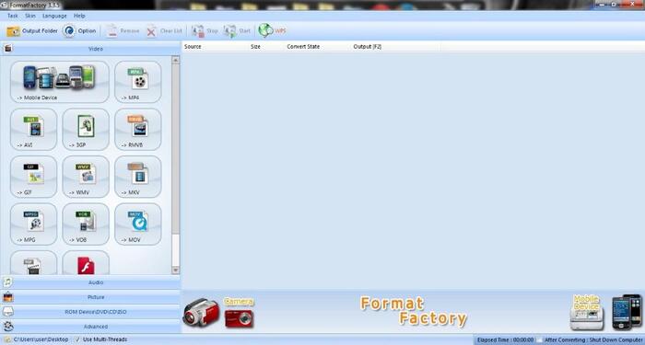
Task: Choose the MOV conversion icon
Action: pos(138,224)
